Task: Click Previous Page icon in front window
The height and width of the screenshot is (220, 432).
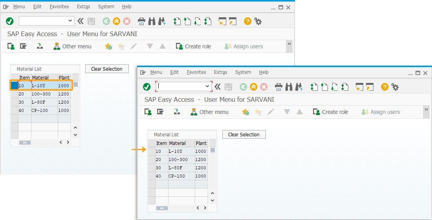Action: tap(324, 87)
